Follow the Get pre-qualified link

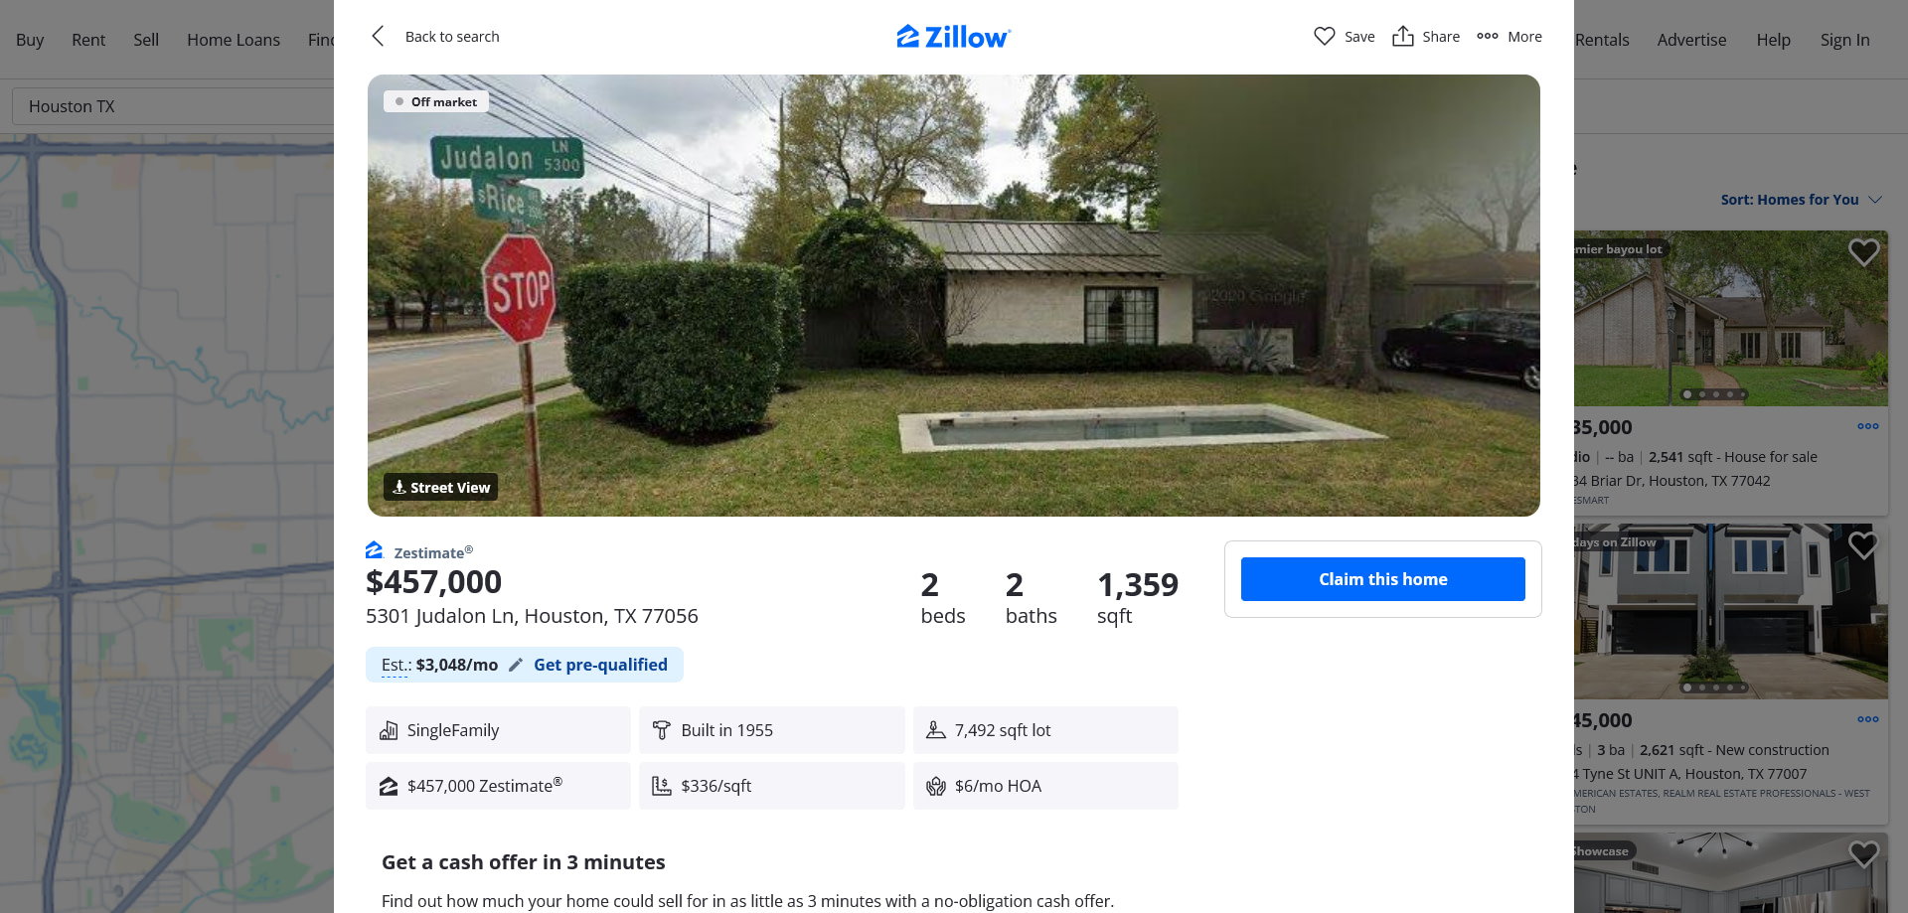600,665
